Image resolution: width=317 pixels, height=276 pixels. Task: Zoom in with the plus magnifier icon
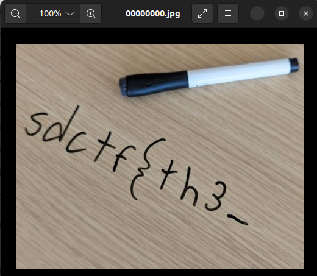(x=91, y=13)
